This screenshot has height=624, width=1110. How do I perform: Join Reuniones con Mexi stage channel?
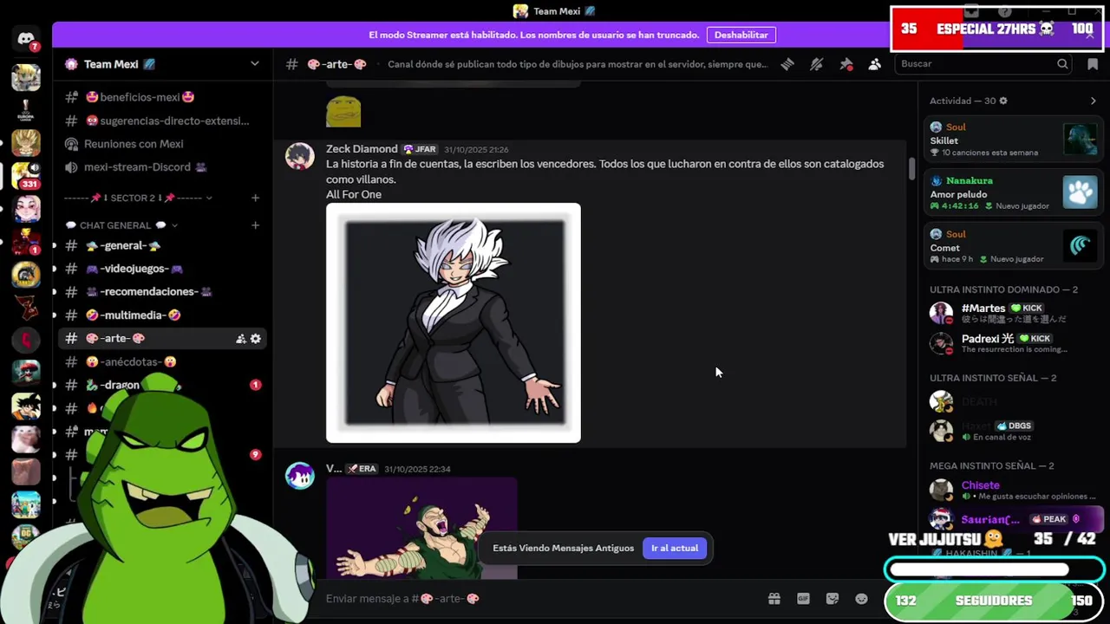tap(162, 144)
